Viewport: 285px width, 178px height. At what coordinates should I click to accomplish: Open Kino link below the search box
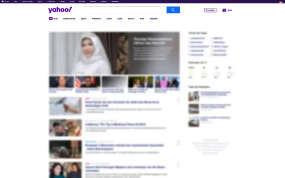click(x=142, y=19)
